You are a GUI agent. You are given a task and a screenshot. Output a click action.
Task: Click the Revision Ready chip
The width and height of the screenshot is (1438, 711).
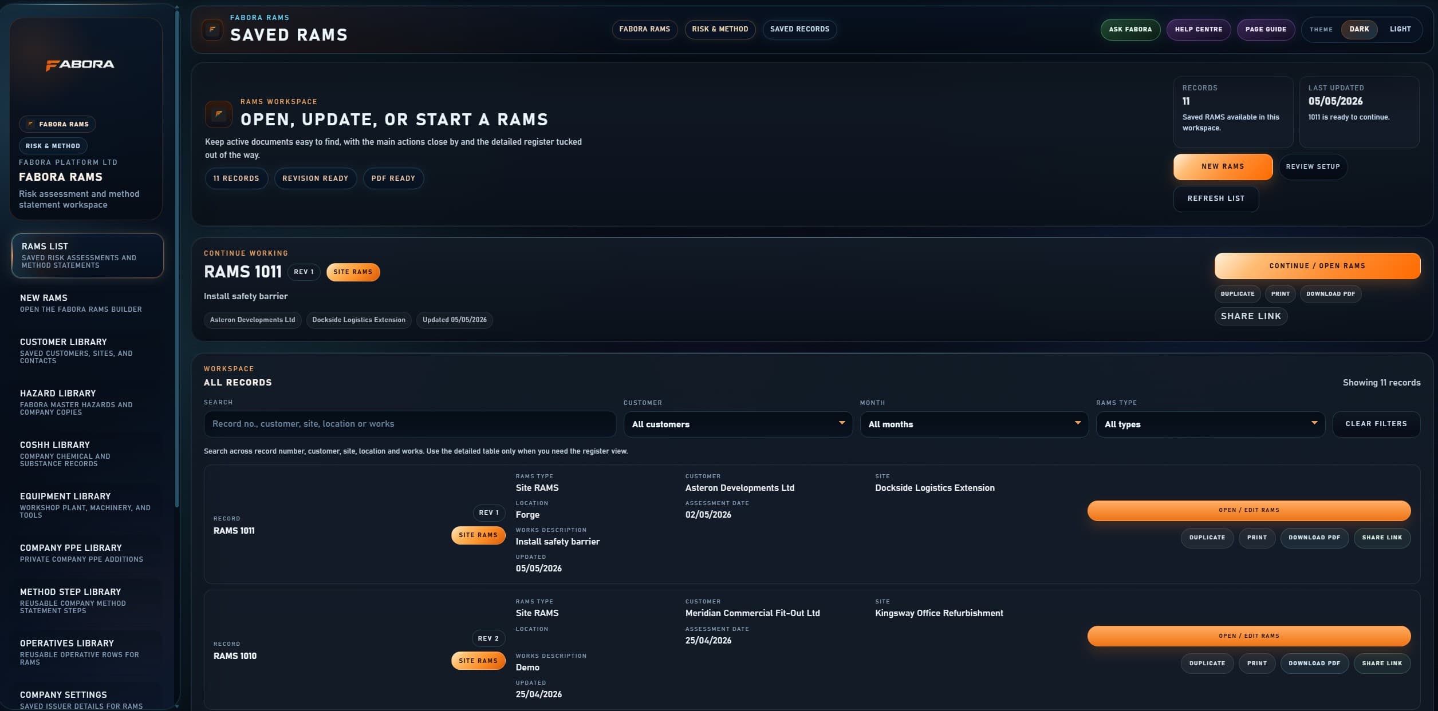(x=315, y=178)
